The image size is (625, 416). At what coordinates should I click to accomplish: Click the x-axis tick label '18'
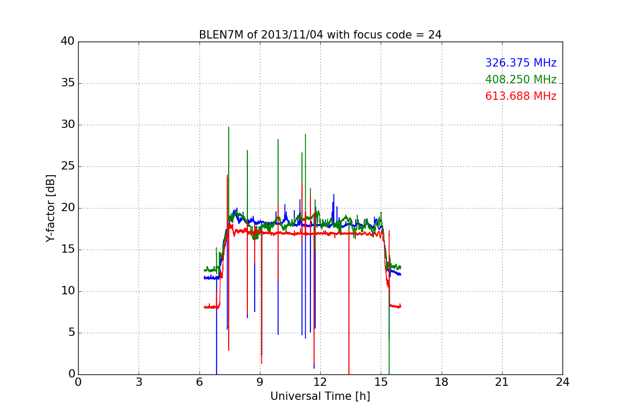pos(442,382)
